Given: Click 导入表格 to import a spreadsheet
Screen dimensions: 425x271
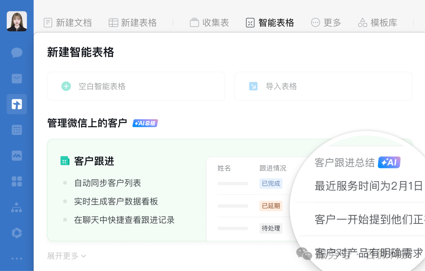Looking at the screenshot, I should coord(323,86).
